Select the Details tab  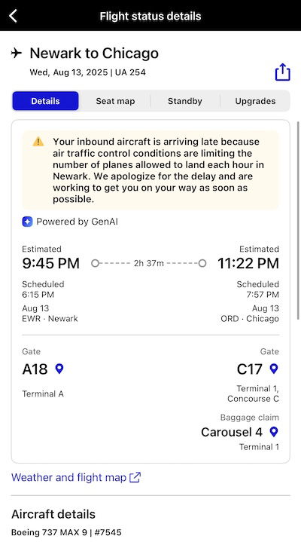46,101
